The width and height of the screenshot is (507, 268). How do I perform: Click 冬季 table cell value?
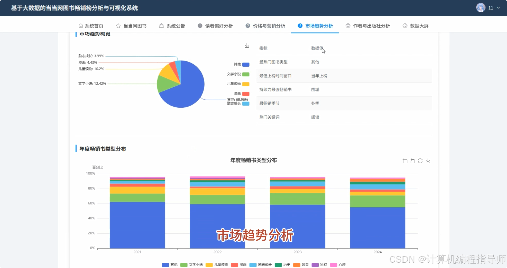point(315,103)
